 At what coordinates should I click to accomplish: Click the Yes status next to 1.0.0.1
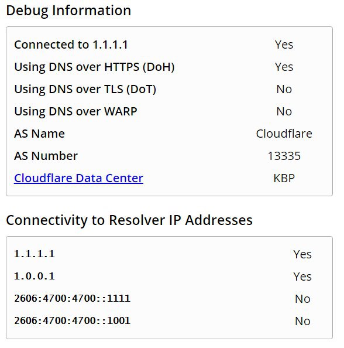click(302, 277)
